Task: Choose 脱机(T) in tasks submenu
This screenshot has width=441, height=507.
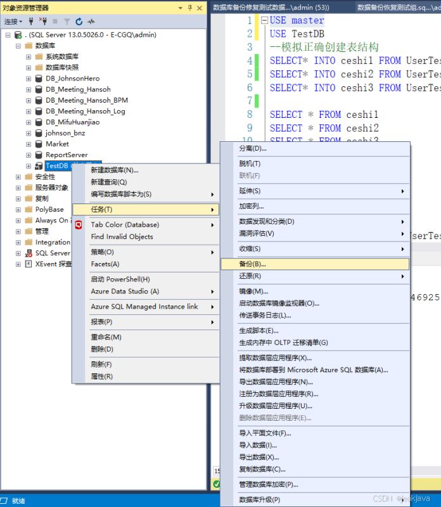Action: click(316, 164)
